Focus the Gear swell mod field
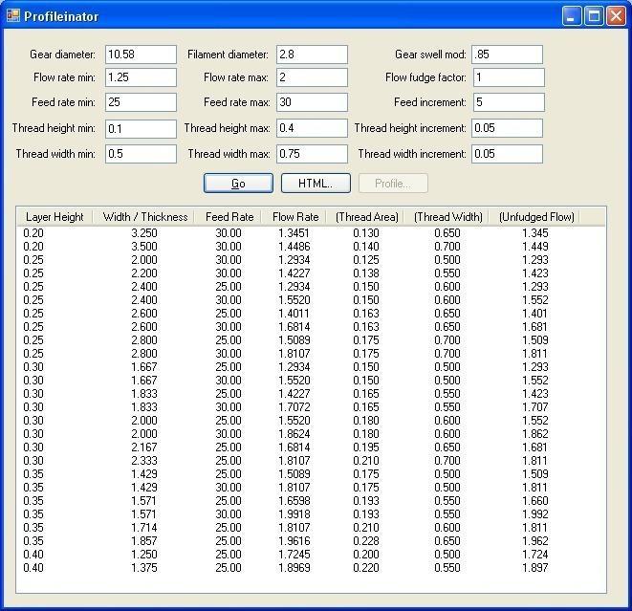 [507, 55]
